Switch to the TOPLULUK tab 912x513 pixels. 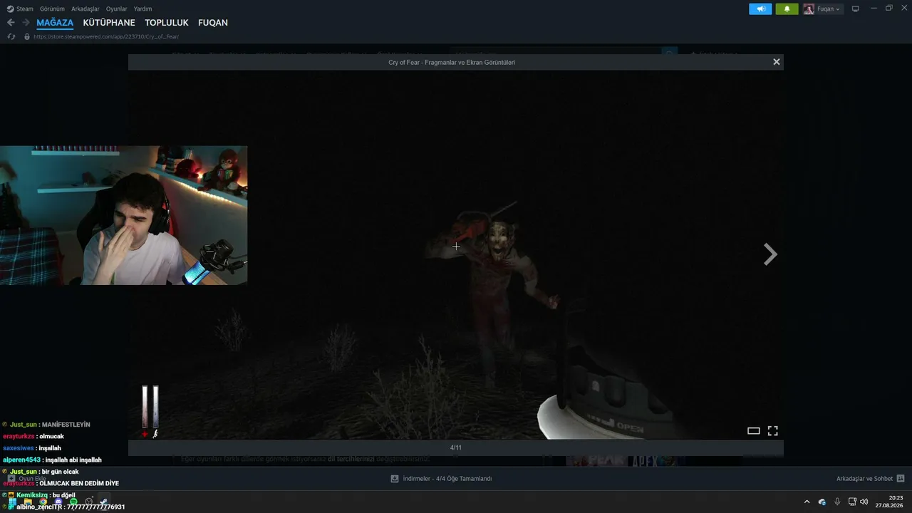pos(167,23)
